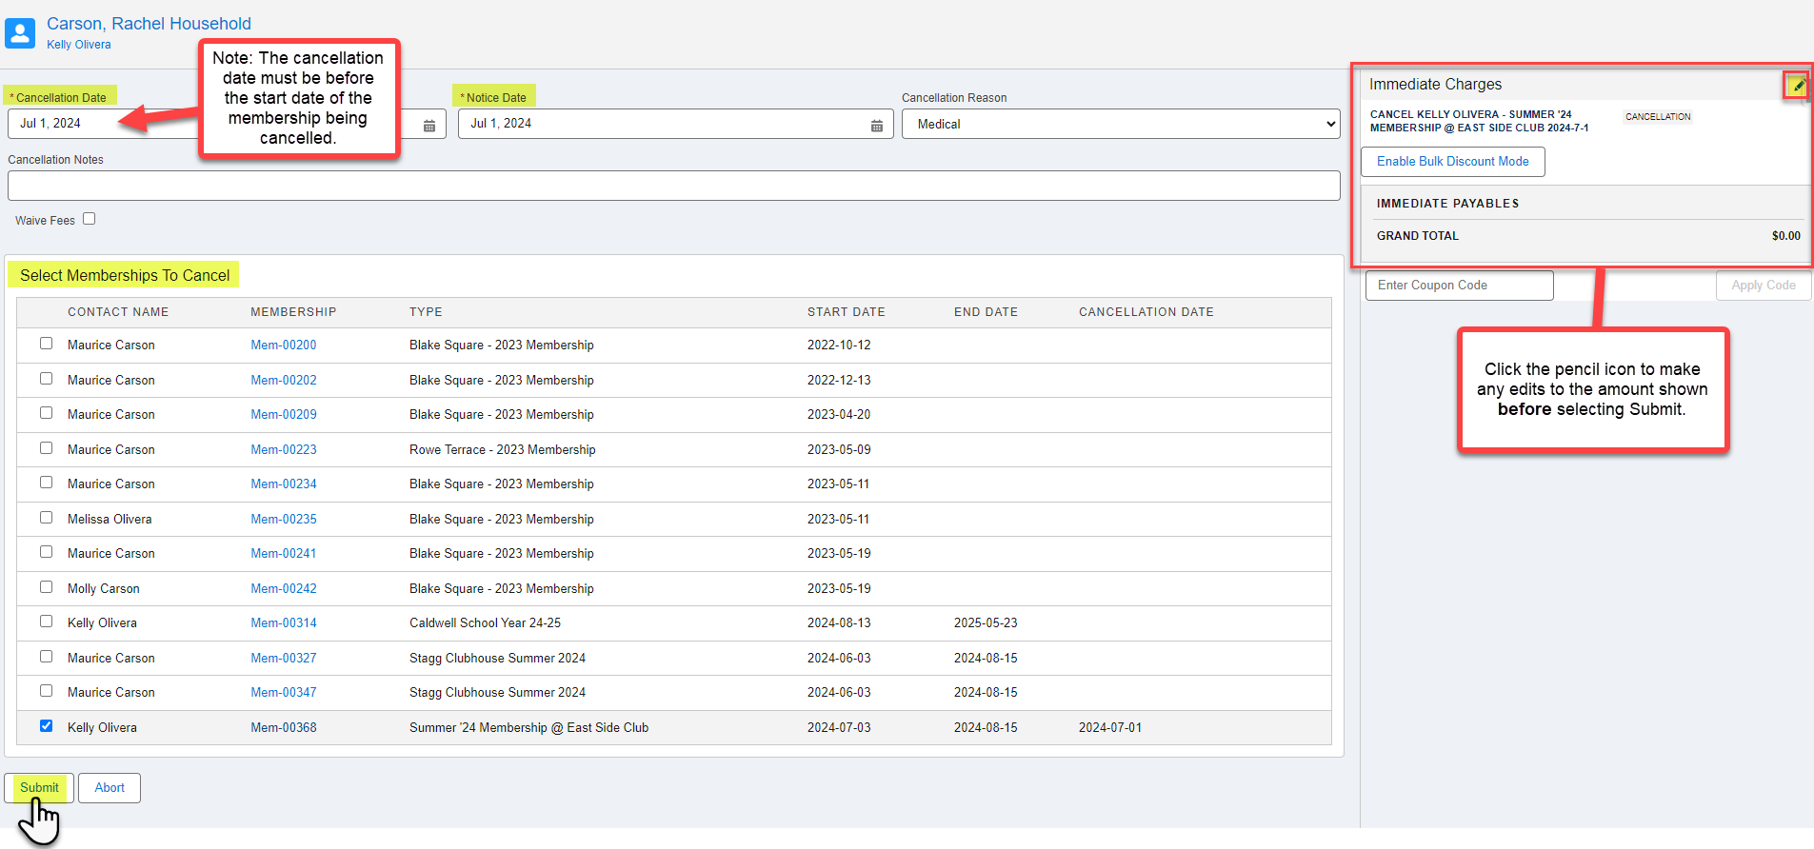1814x849 pixels.
Task: Uncheck Kelly Olivera Mem-00368 membership
Action: click(x=46, y=726)
